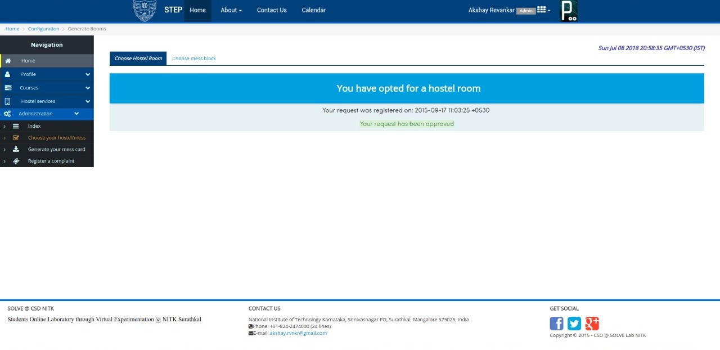The width and height of the screenshot is (720, 350).
Task: Click the download icon for mess card
Action: point(16,149)
